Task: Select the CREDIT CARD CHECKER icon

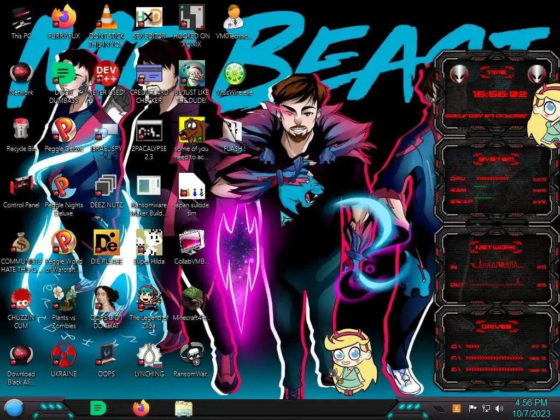Action: (149, 74)
